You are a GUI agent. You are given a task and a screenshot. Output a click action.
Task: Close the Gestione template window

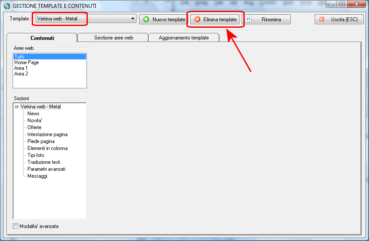click(x=356, y=4)
